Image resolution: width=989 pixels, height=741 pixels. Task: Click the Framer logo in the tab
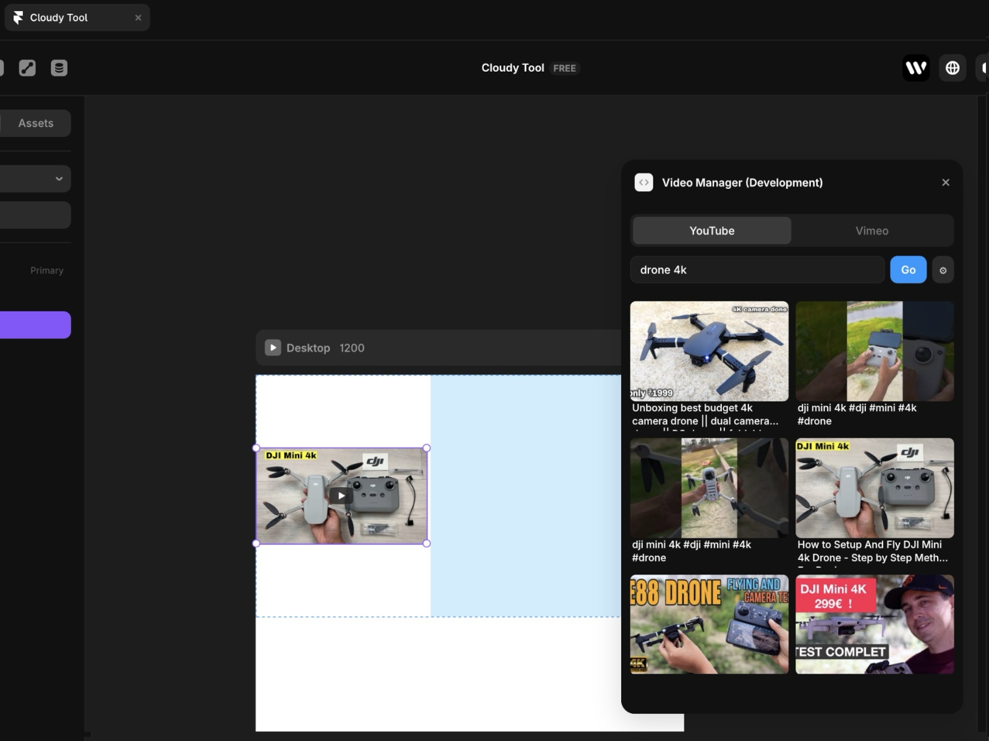pyautogui.click(x=18, y=17)
